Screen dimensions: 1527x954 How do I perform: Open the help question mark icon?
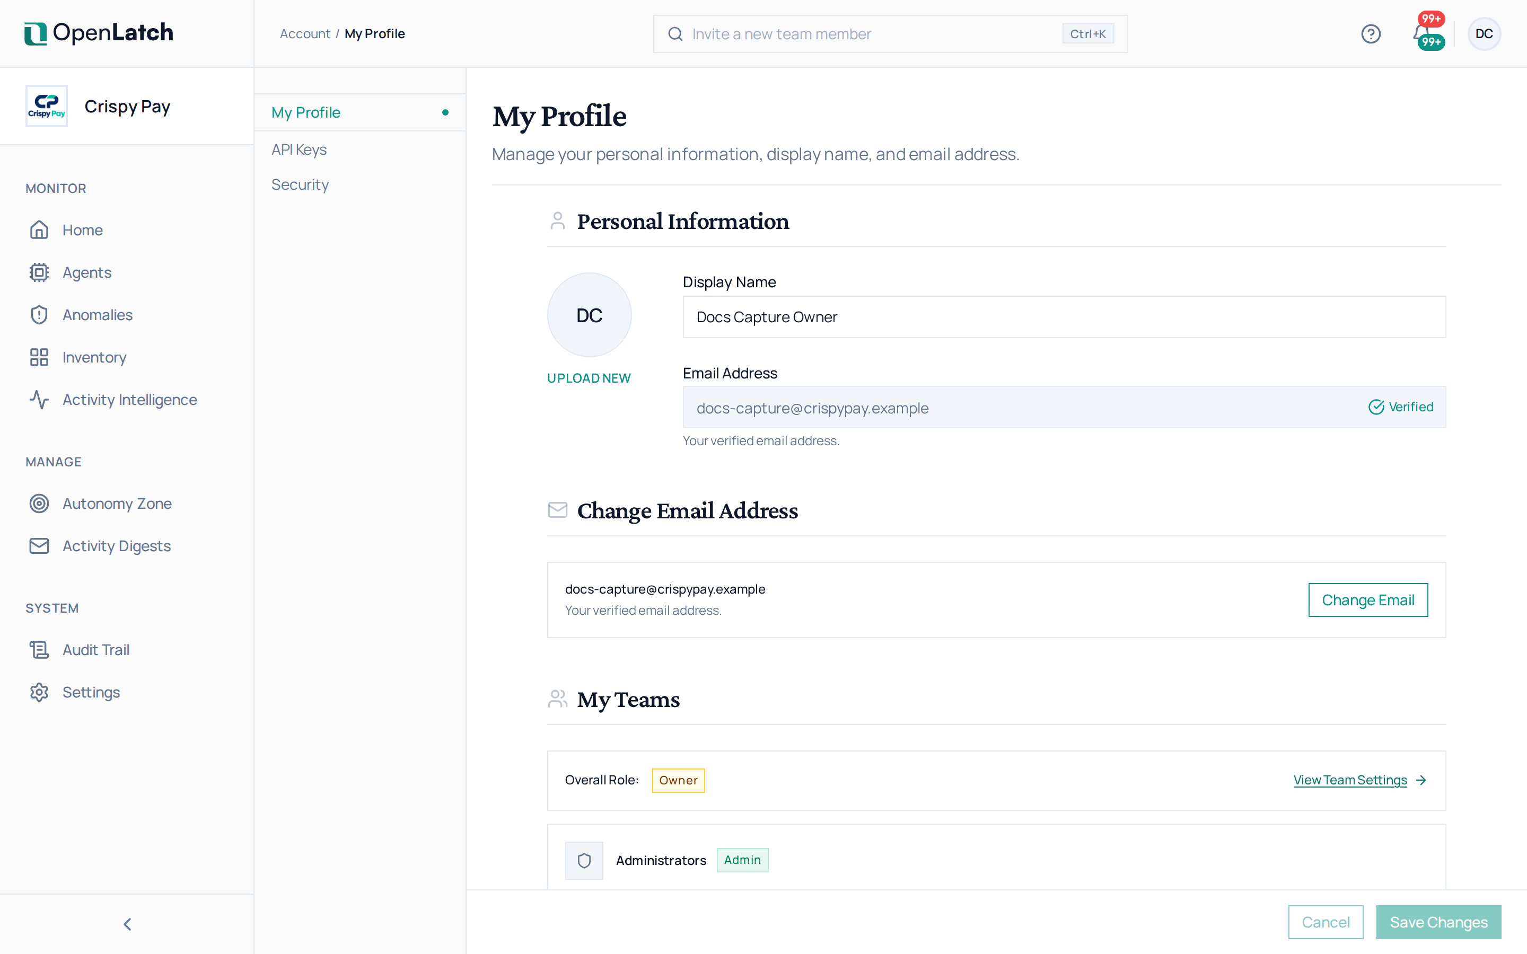click(1371, 34)
